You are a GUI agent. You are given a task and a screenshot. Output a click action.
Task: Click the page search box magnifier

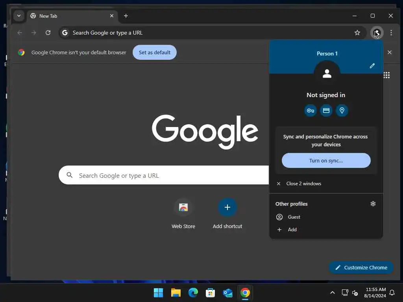[x=69, y=175]
